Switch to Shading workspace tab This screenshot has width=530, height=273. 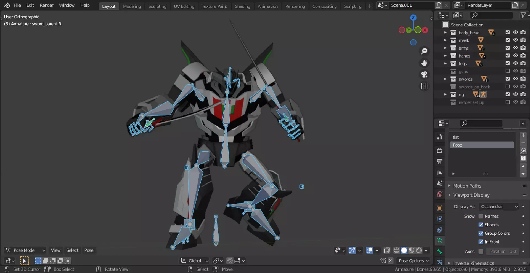pos(242,6)
